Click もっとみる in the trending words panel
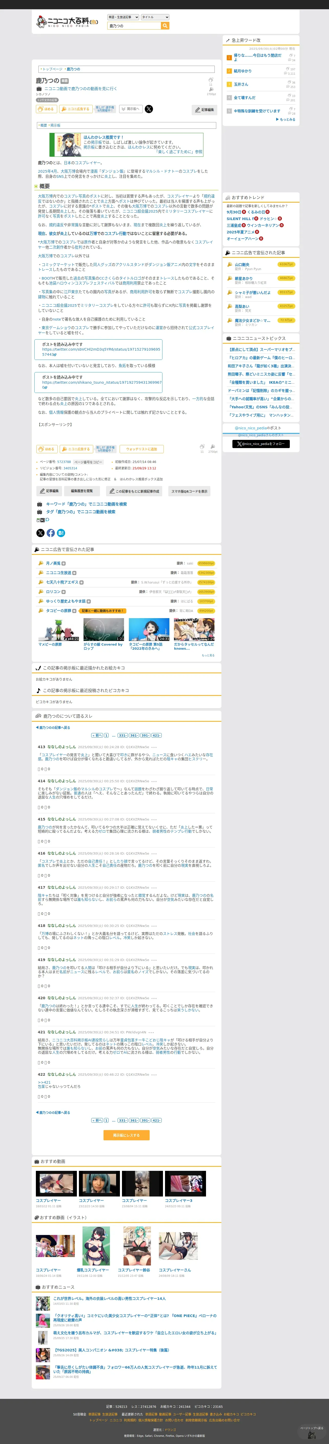Screen dimensions: 329x1444 click(286, 120)
